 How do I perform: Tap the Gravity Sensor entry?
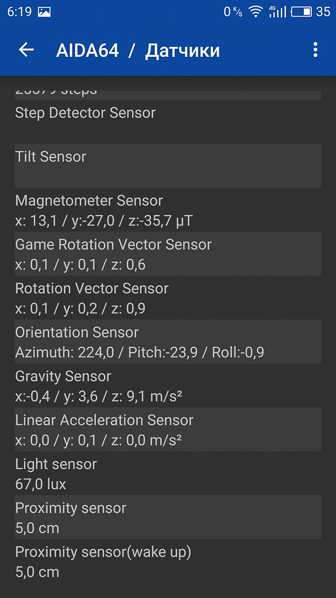168,385
